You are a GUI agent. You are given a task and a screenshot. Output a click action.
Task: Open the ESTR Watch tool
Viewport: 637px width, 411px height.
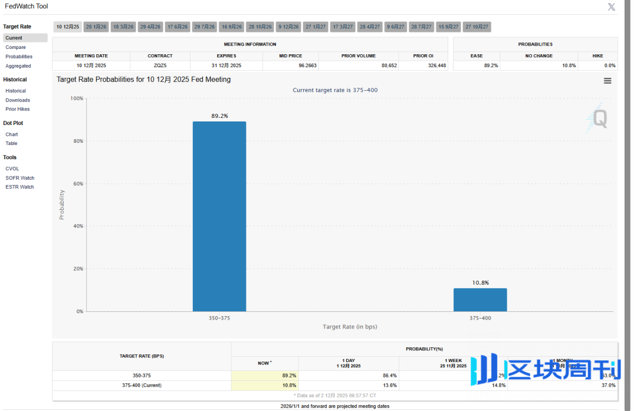tap(19, 187)
